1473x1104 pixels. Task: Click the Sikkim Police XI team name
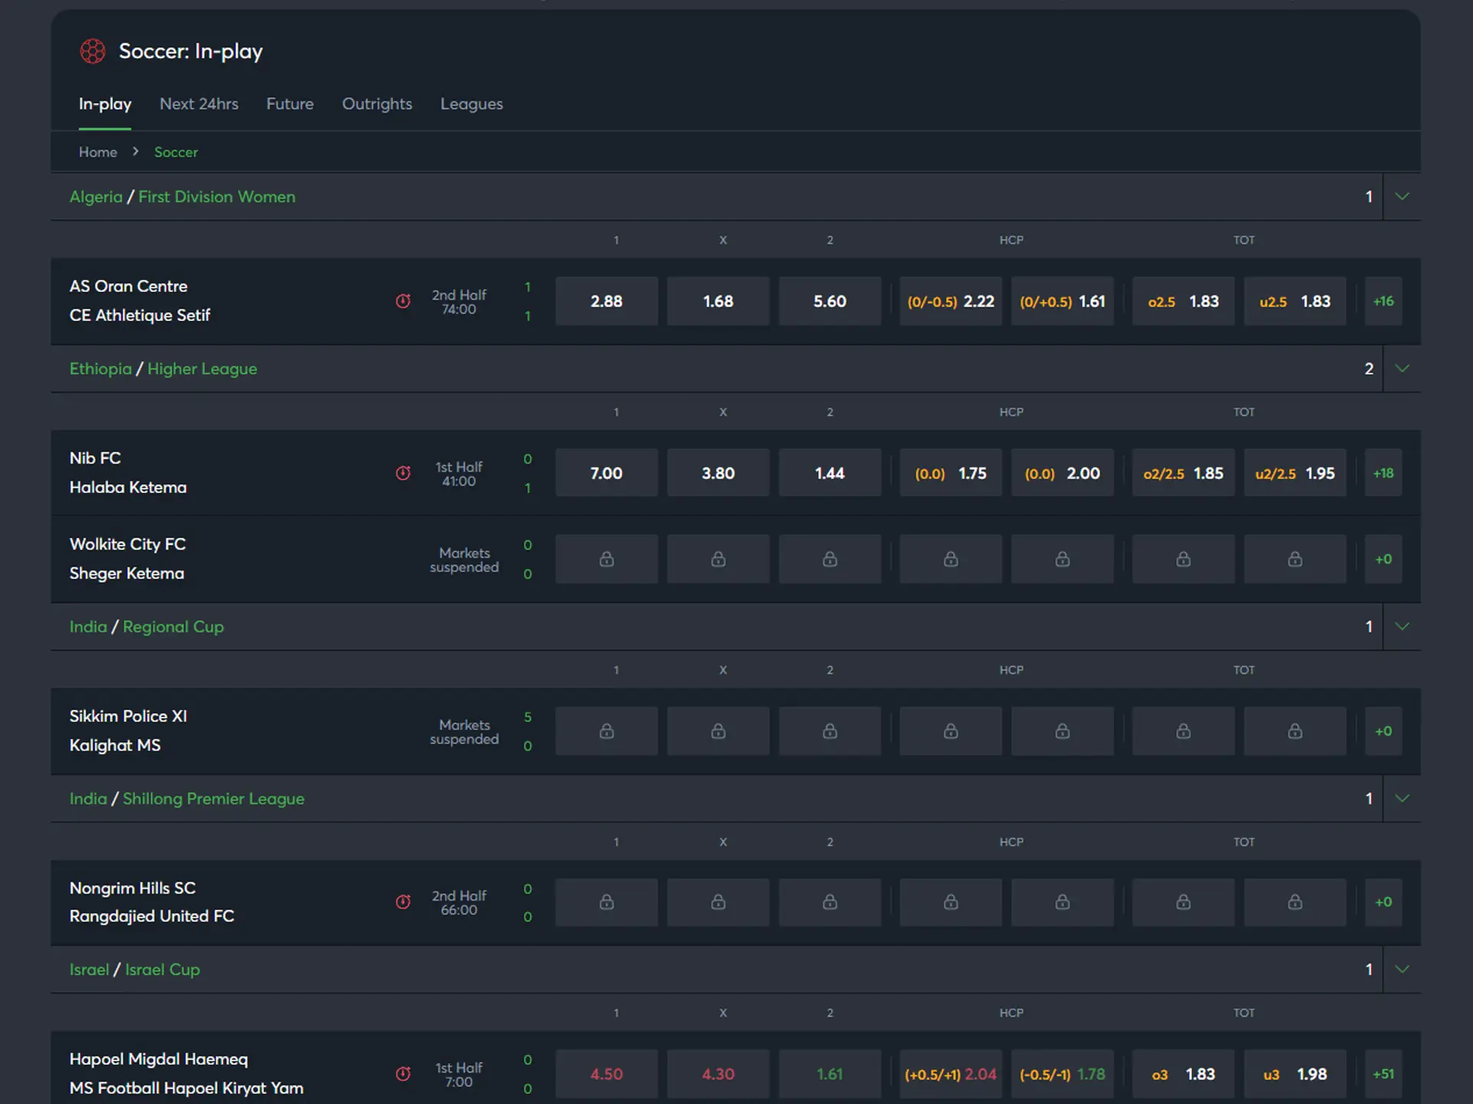click(x=128, y=716)
